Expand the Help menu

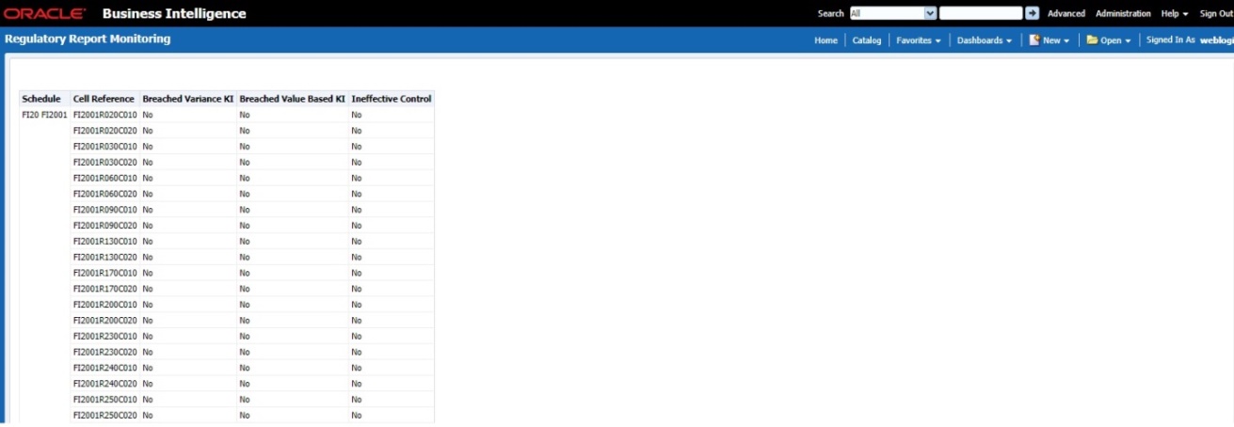pyautogui.click(x=1175, y=14)
